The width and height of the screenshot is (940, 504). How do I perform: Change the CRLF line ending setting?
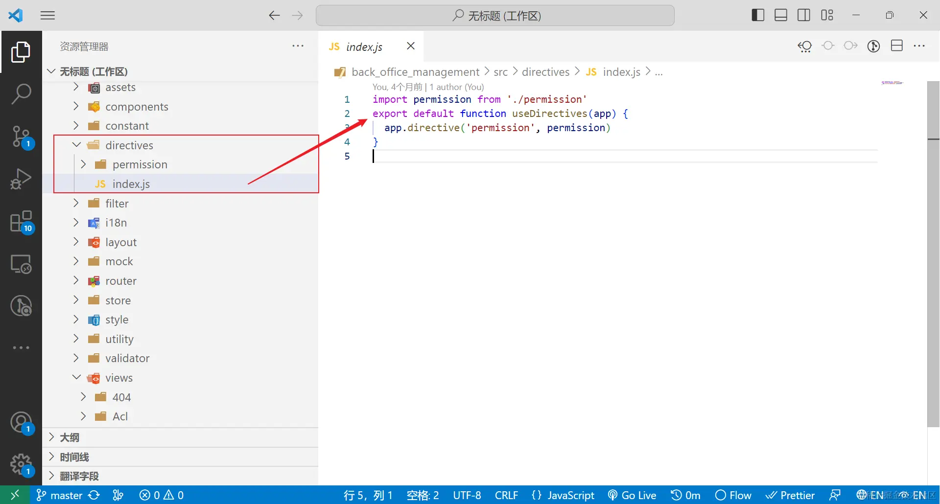[x=506, y=495]
